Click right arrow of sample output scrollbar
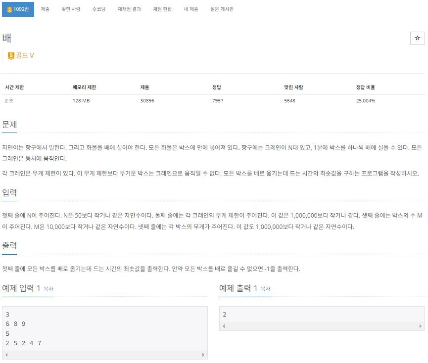The height and width of the screenshot is (363, 428). [x=421, y=326]
